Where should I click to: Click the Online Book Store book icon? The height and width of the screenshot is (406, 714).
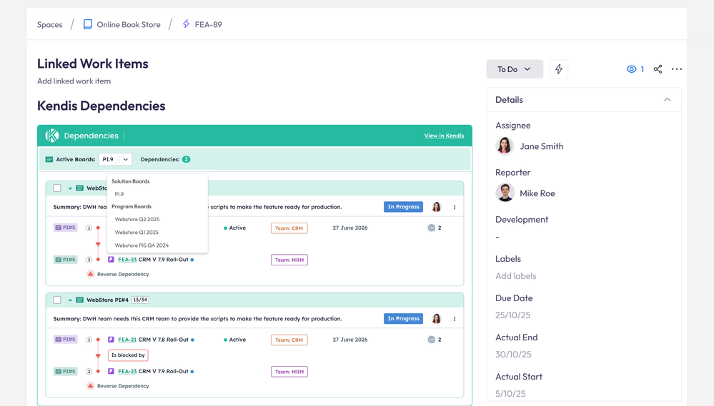point(88,24)
